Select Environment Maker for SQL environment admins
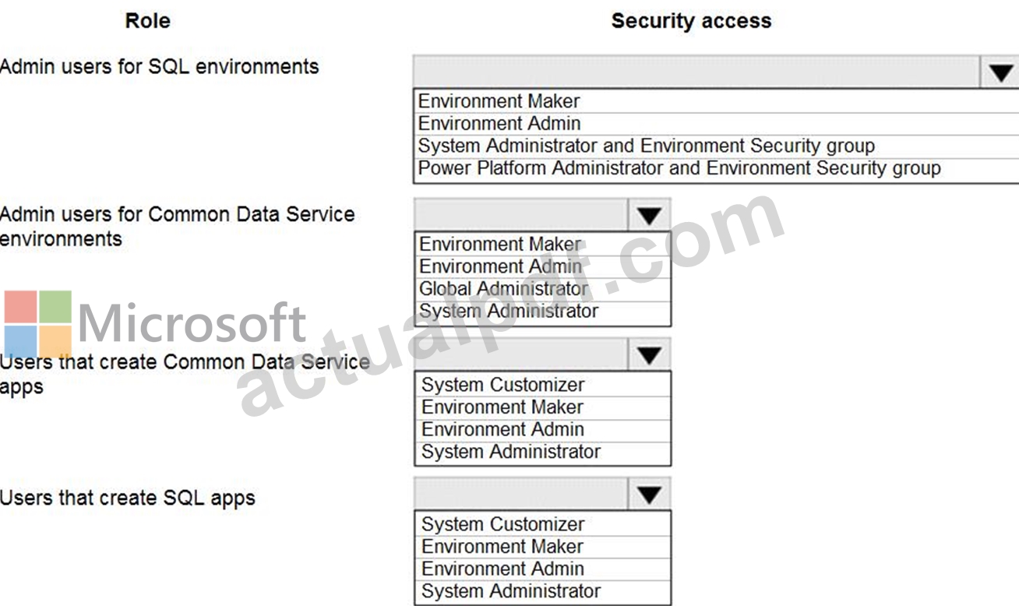Screen dimensions: 1019x606 pos(716,101)
